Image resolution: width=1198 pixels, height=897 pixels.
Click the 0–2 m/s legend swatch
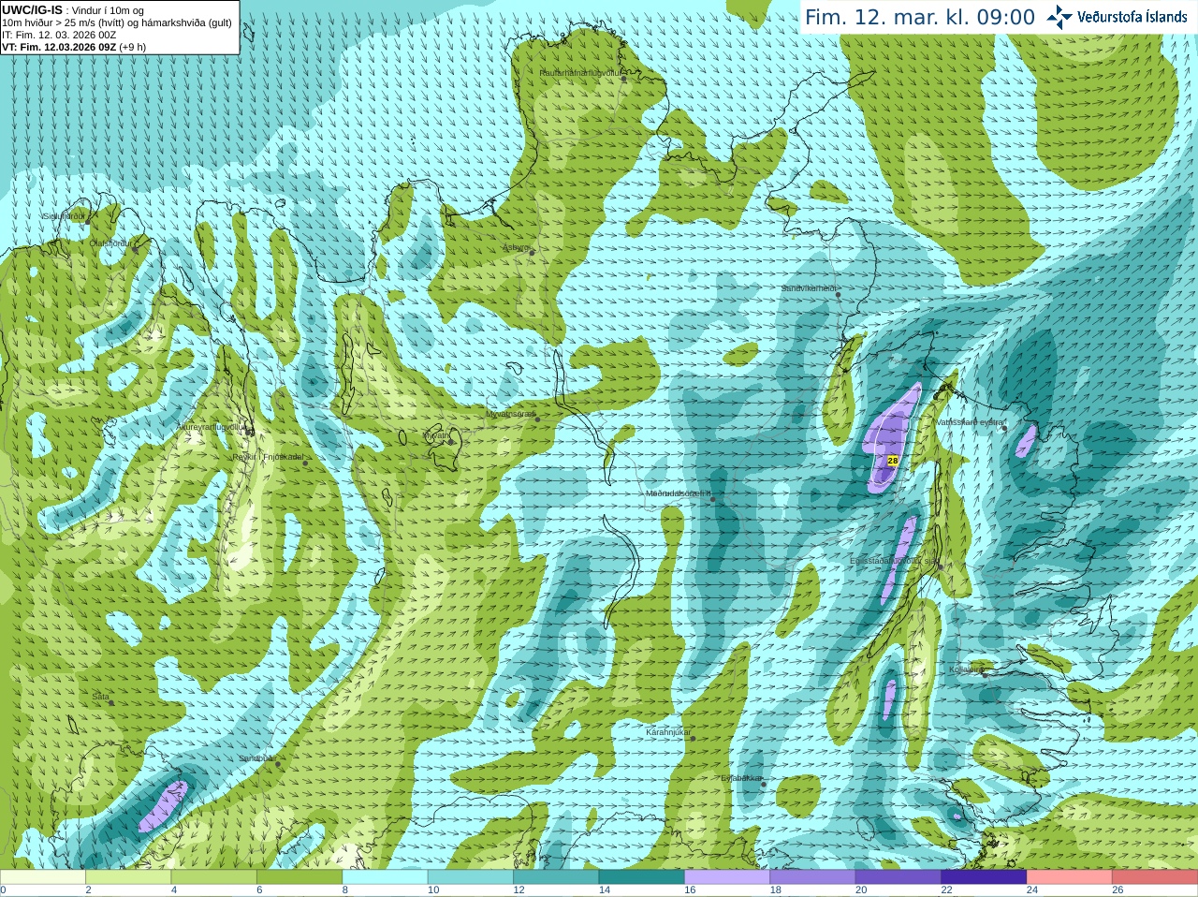tap(43, 877)
